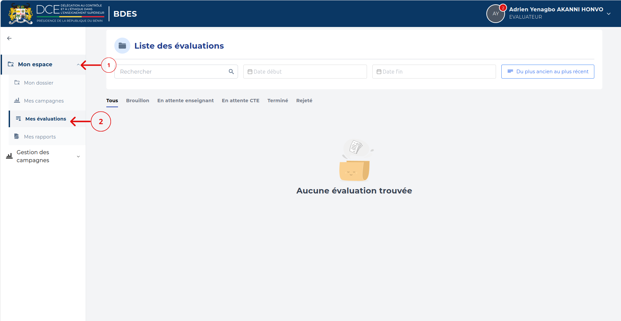Image resolution: width=621 pixels, height=321 pixels.
Task: Click the EVALUATEUR role label
Action: pyautogui.click(x=525, y=17)
